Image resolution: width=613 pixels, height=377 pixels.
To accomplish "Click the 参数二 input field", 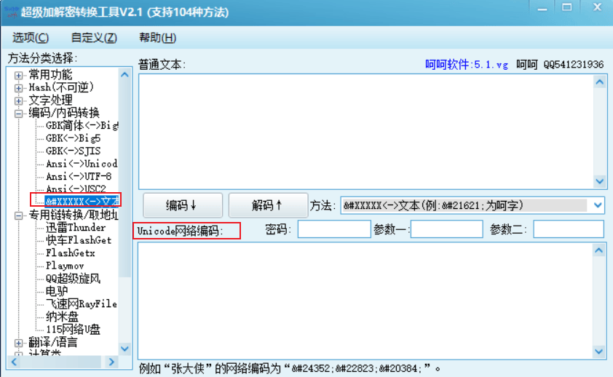I will coord(569,229).
